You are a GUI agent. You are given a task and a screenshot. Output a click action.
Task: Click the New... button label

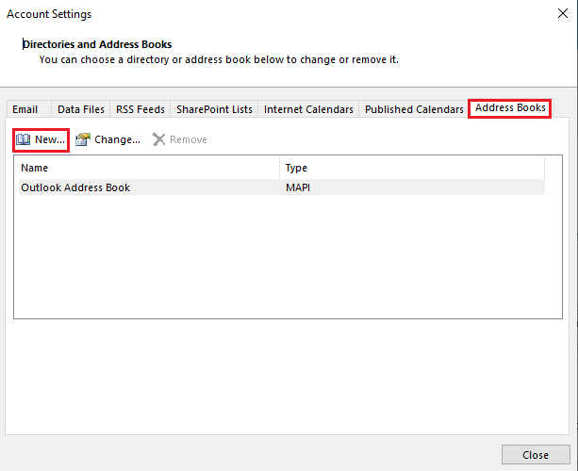click(x=50, y=139)
